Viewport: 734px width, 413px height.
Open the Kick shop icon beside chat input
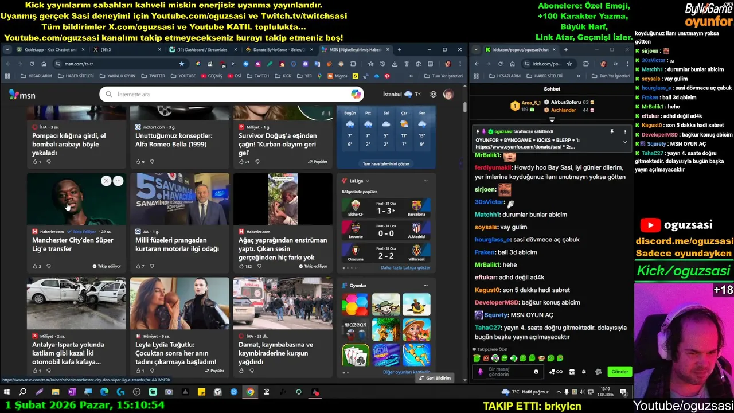[572, 372]
